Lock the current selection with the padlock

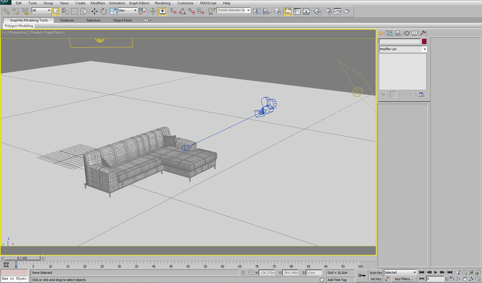click(x=243, y=273)
